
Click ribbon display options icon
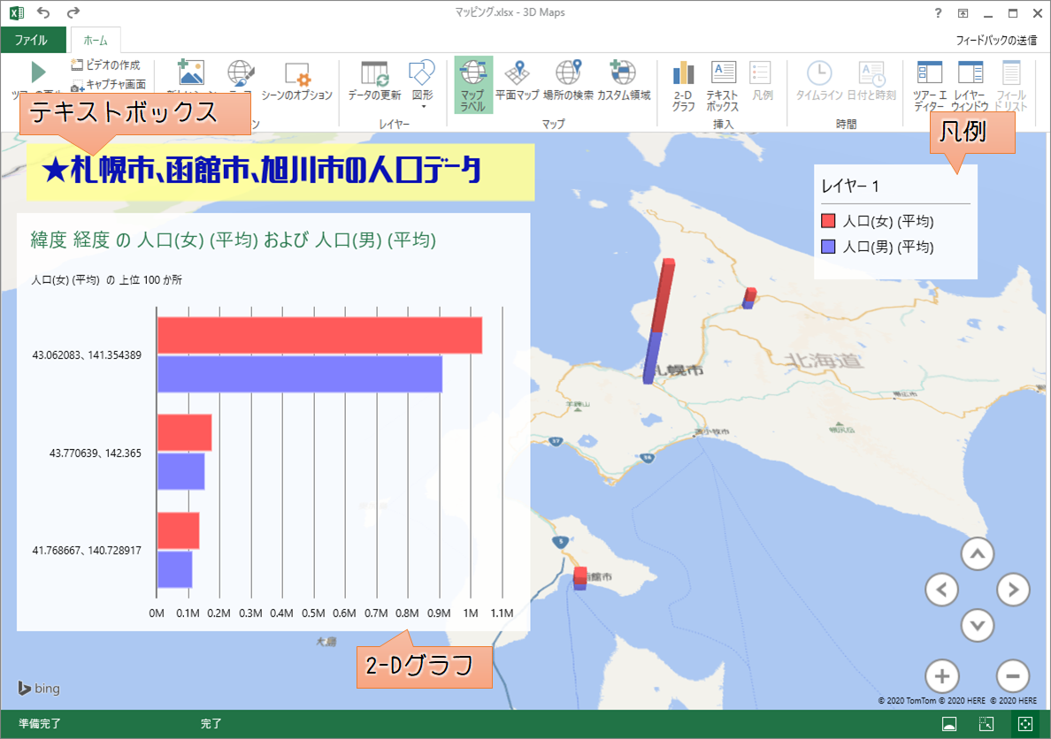point(963,12)
